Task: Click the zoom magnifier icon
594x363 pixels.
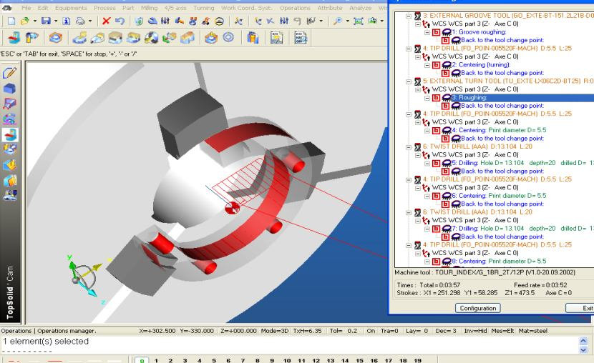Action: coord(338,21)
